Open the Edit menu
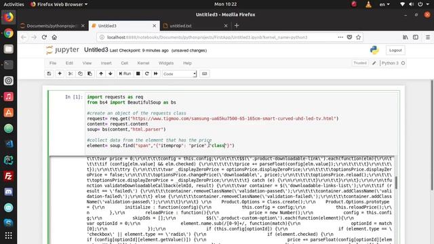 69,63
